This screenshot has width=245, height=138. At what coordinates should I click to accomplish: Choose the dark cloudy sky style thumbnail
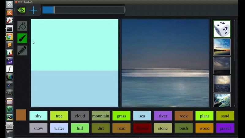pyautogui.click(x=222, y=65)
